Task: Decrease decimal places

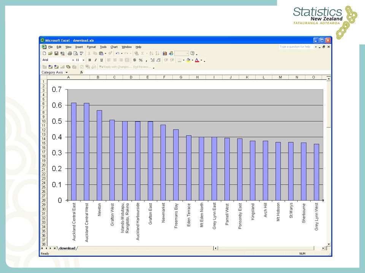Action: tap(159, 60)
